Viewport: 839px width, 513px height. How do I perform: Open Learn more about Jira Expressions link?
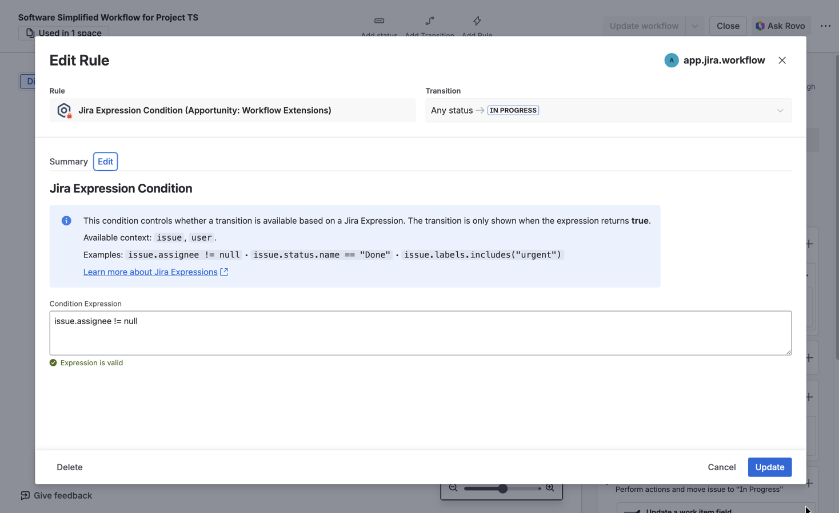[150, 272]
